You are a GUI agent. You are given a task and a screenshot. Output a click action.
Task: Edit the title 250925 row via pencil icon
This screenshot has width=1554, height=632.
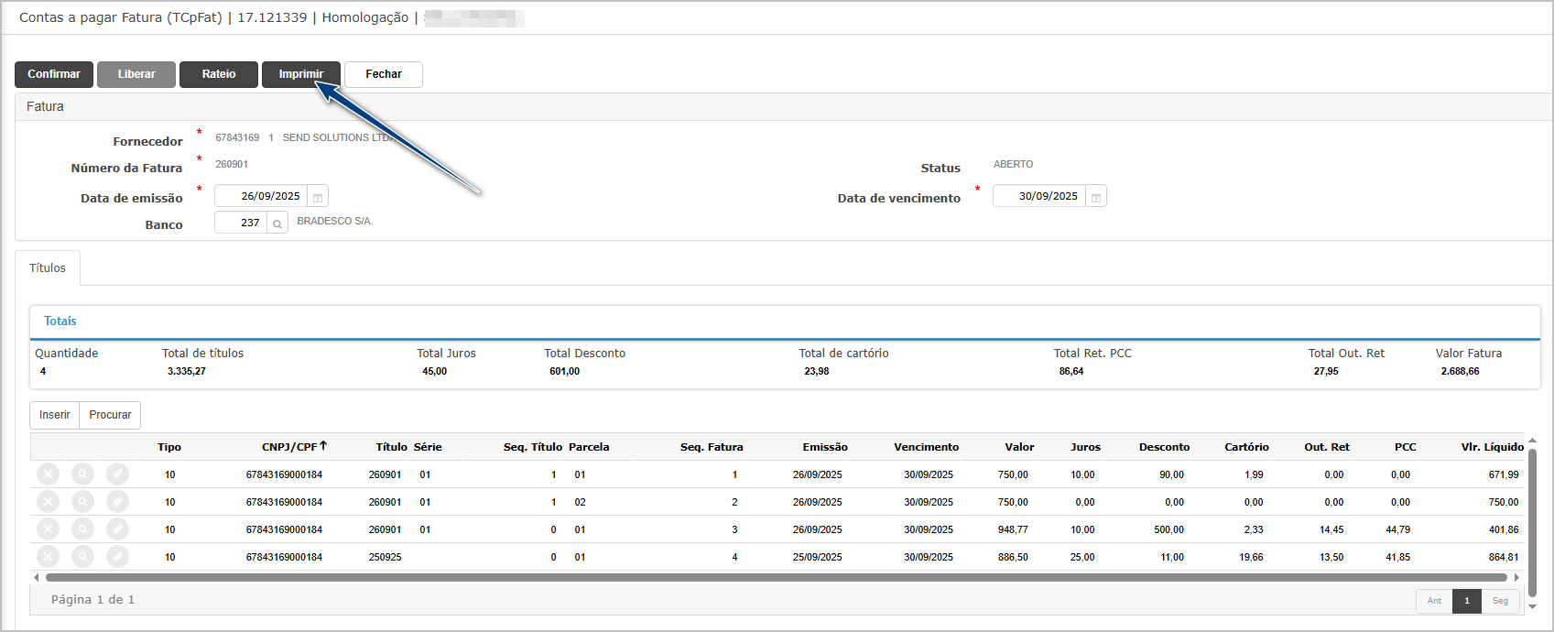click(117, 557)
